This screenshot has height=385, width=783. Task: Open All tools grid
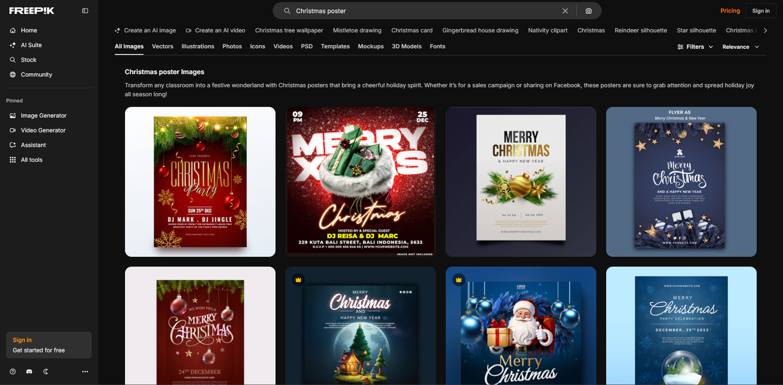(x=32, y=160)
